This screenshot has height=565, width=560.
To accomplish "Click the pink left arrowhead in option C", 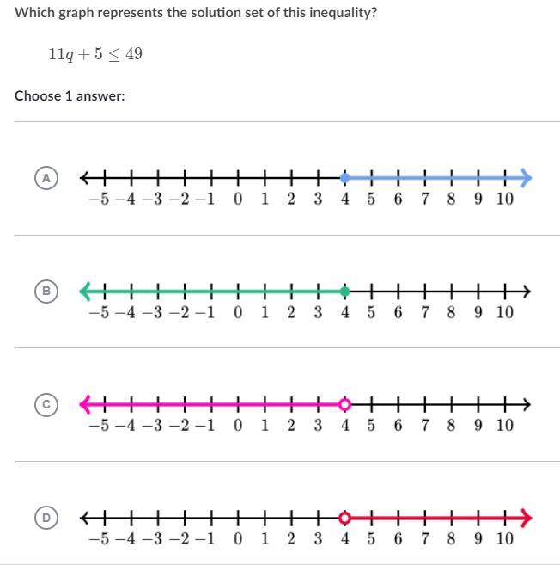I will [85, 404].
